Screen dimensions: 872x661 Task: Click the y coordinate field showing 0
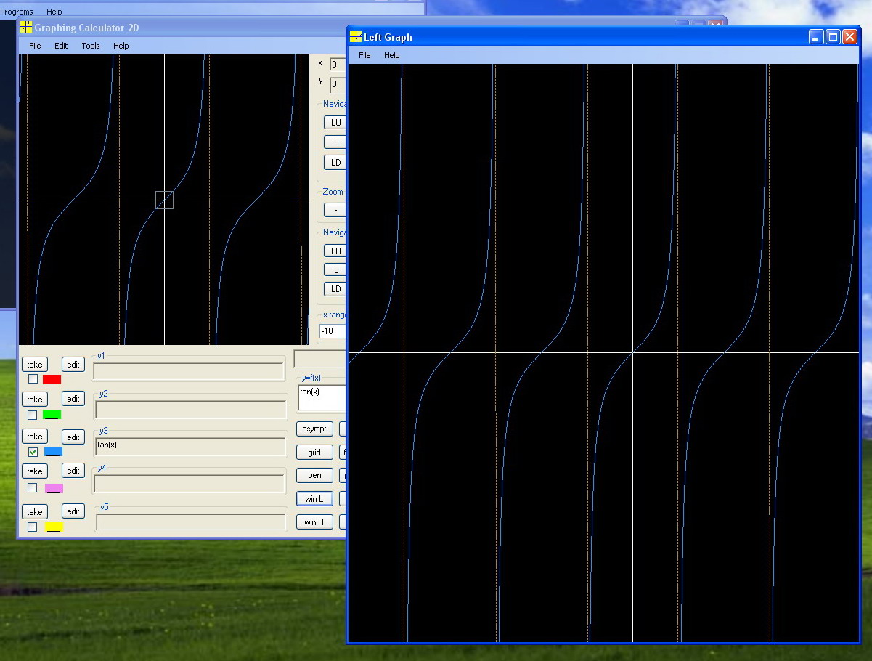[x=338, y=84]
